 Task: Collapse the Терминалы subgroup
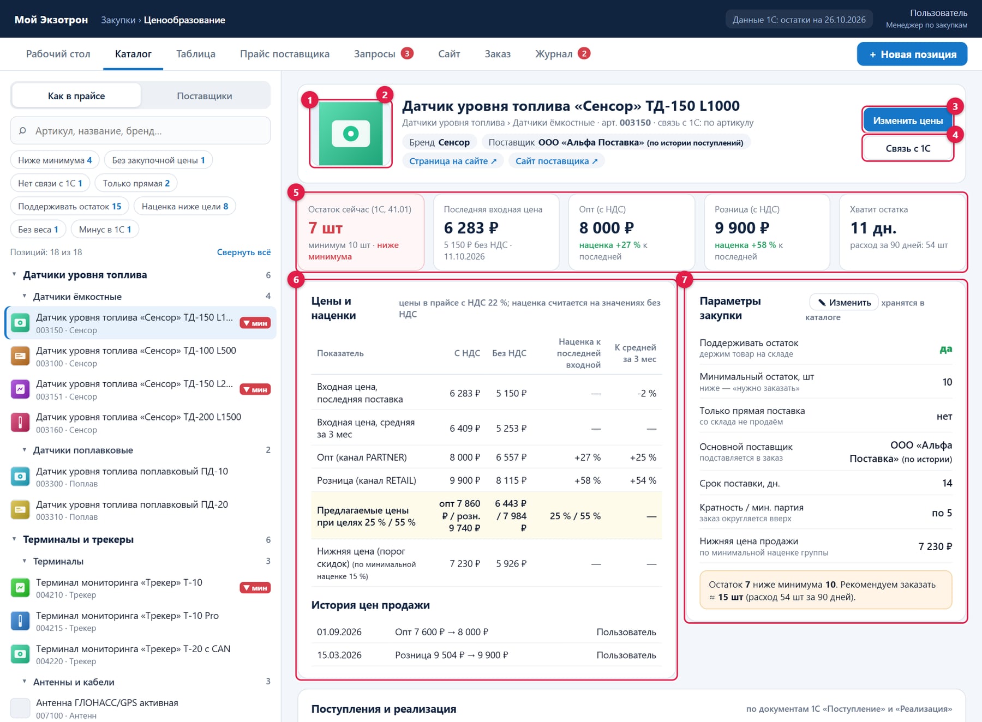[24, 561]
